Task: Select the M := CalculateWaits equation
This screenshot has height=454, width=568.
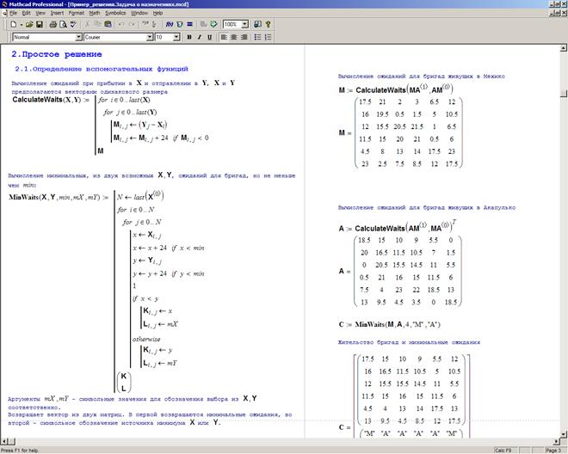Action: [396, 89]
